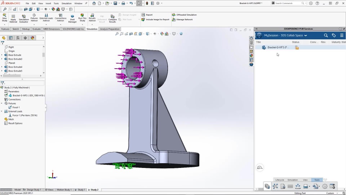The width and height of the screenshot is (346, 195).
Task: Select Bracket-G-WF3 row in MySession list
Action: [301, 47]
